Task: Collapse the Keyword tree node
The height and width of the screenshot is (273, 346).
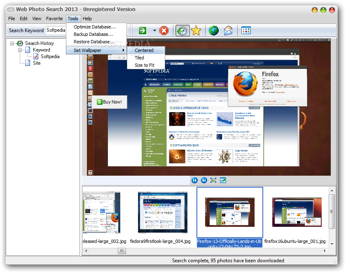Action: pos(20,50)
